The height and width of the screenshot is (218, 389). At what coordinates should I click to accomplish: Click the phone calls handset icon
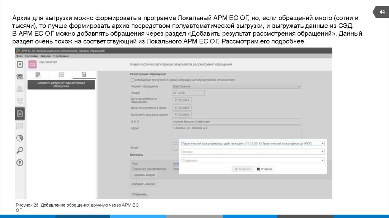pos(20,101)
